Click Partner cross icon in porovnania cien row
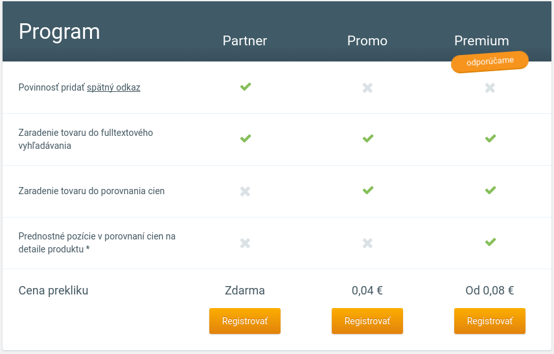 pyautogui.click(x=245, y=191)
